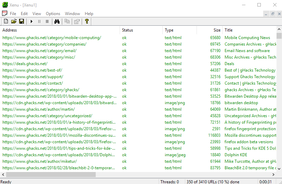Select the author/martin/ address
Viewport: 282px width, 184px height.
pos(39,109)
